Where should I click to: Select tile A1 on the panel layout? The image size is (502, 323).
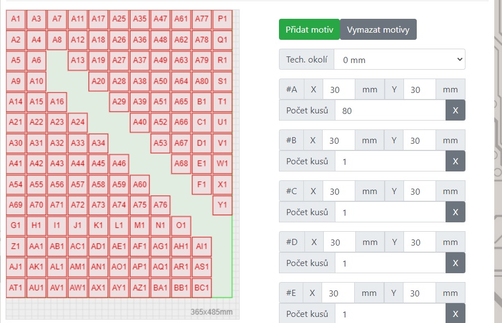15,19
